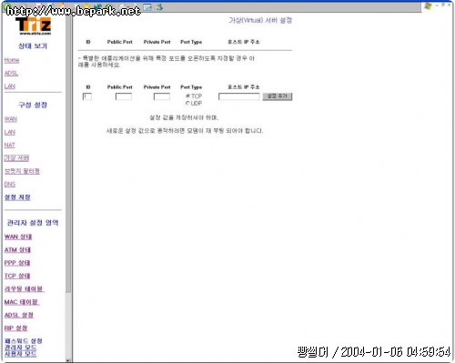455x363 pixels.
Task: Open the Home status link
Action: click(x=12, y=60)
